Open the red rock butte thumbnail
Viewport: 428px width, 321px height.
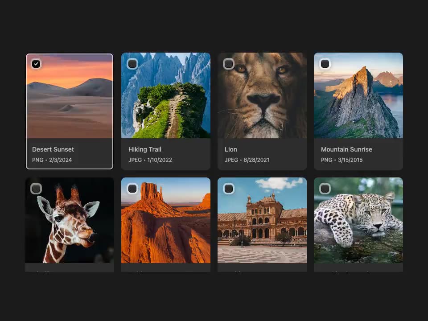[x=166, y=220]
